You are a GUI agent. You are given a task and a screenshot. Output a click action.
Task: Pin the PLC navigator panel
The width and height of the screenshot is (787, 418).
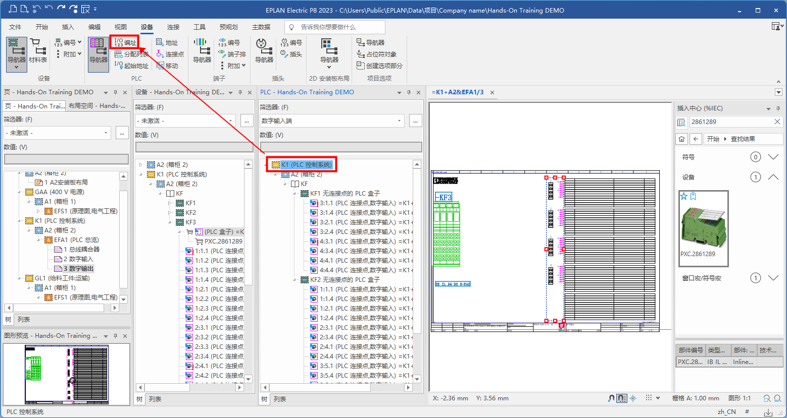409,92
